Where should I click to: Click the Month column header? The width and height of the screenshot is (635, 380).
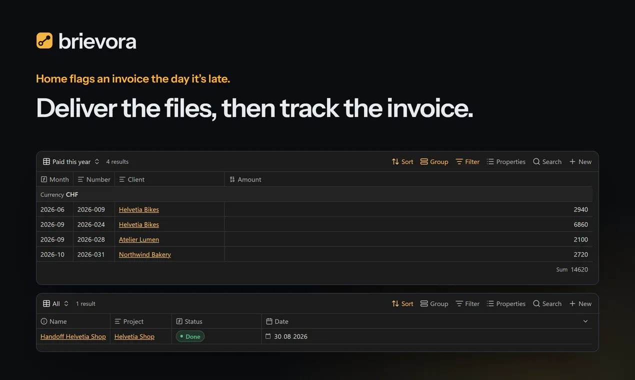point(55,179)
